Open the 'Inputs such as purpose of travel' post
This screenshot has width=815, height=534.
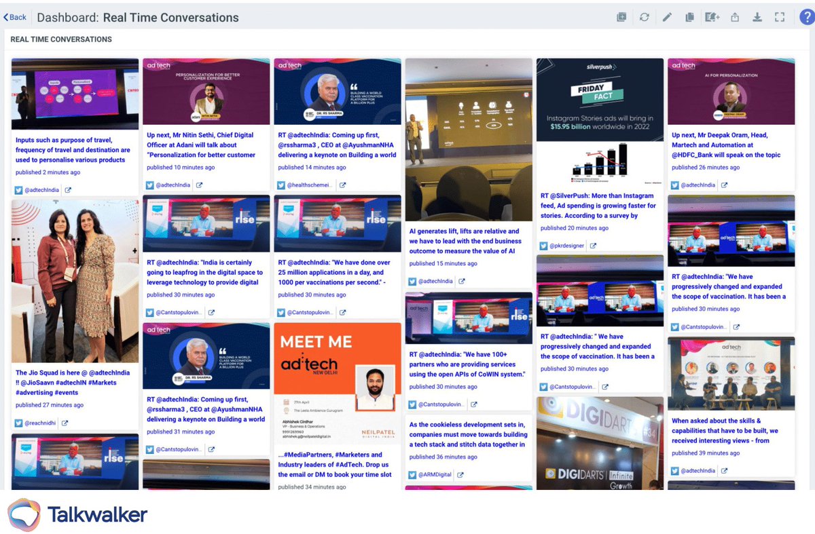[73, 150]
